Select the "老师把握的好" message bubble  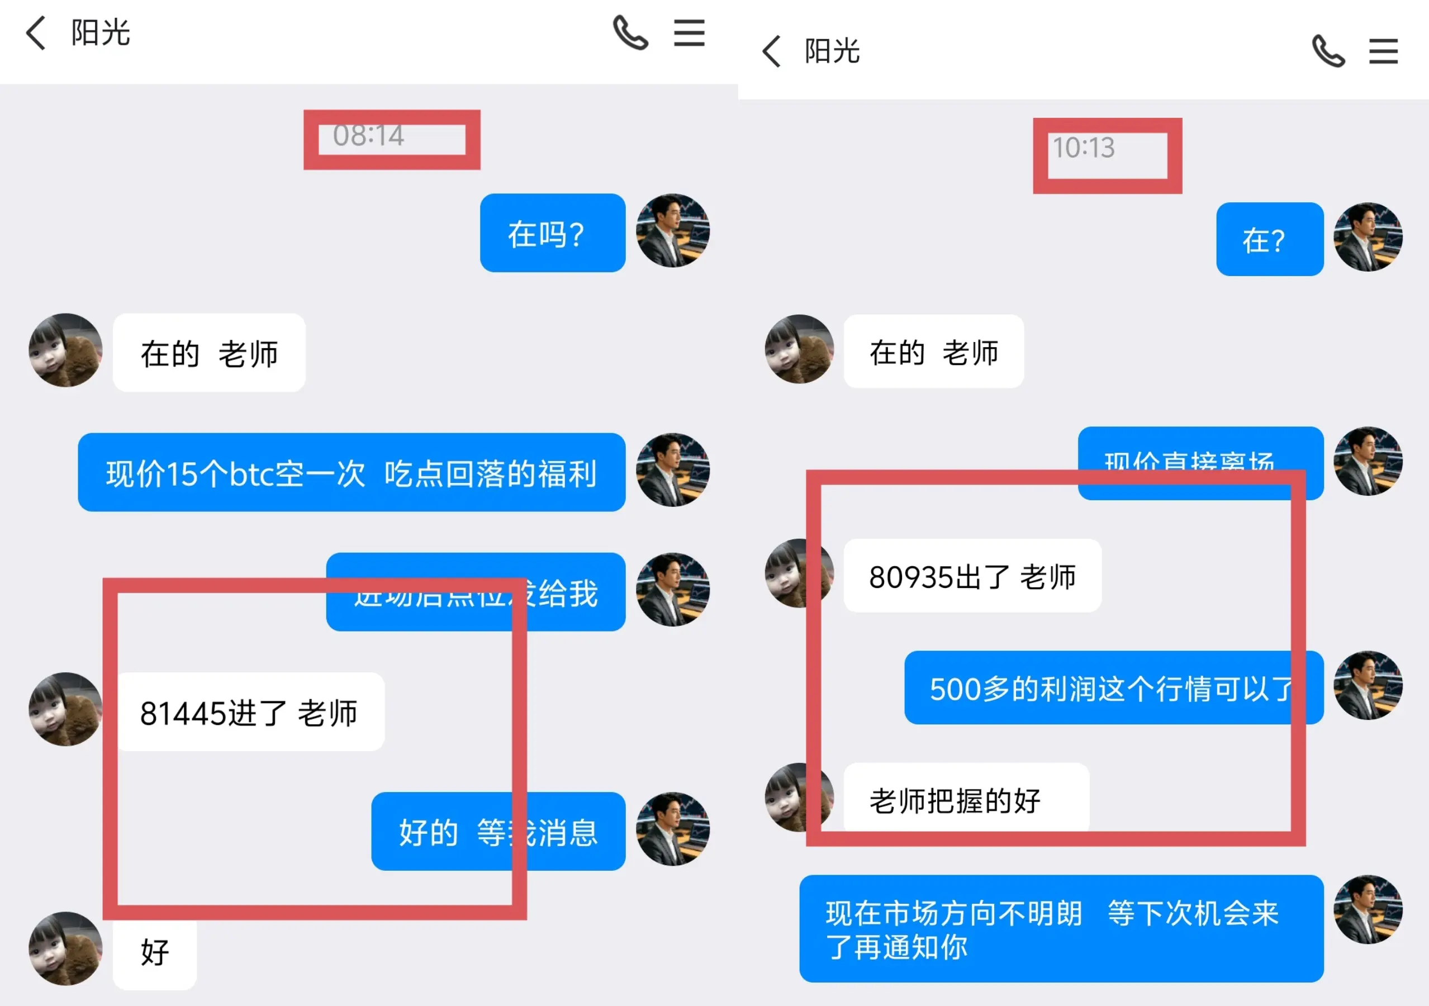pyautogui.click(x=966, y=799)
